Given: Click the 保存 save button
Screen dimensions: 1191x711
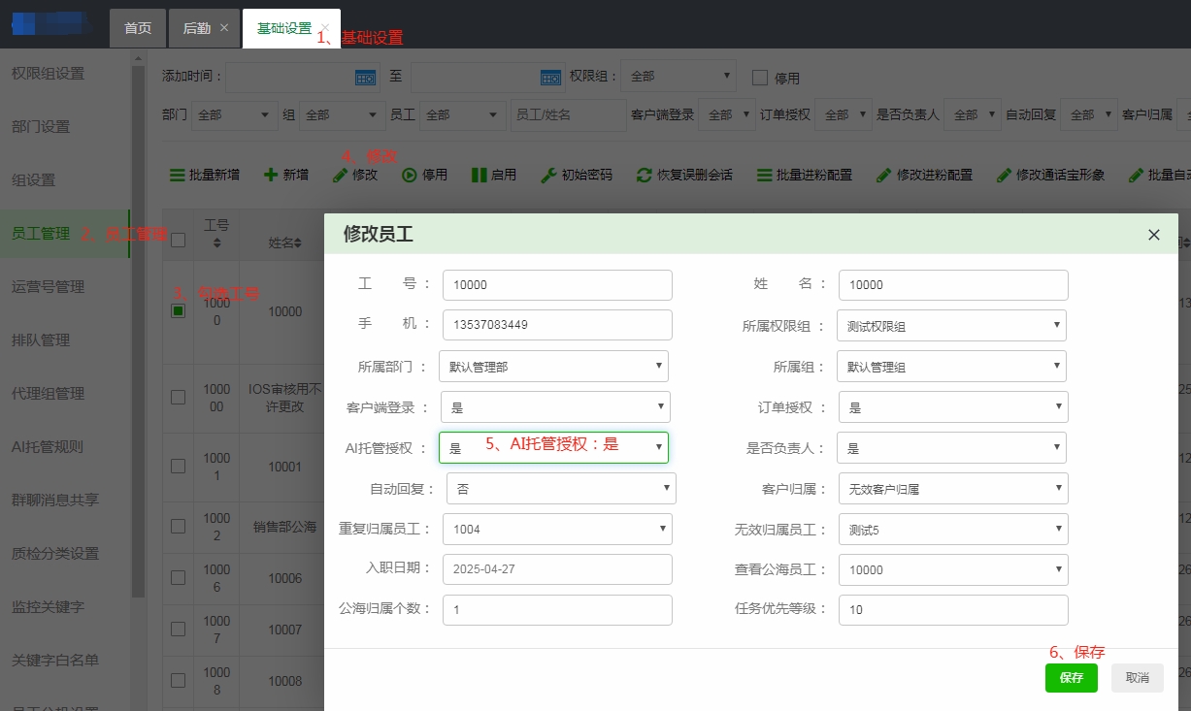Looking at the screenshot, I should [x=1071, y=678].
